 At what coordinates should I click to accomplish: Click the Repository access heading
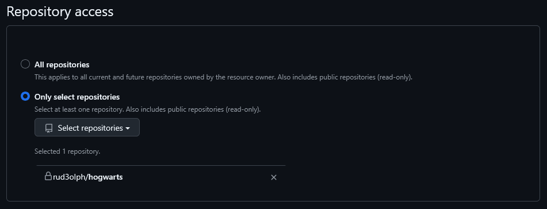click(x=60, y=12)
